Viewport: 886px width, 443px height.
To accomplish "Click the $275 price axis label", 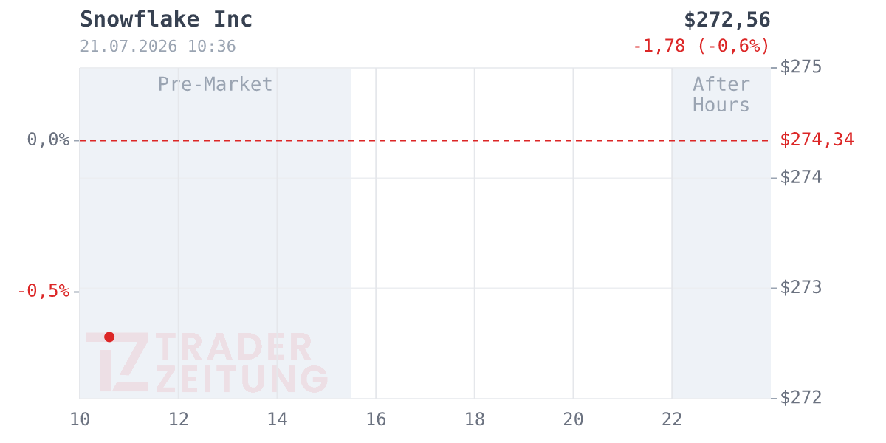I will coord(801,67).
